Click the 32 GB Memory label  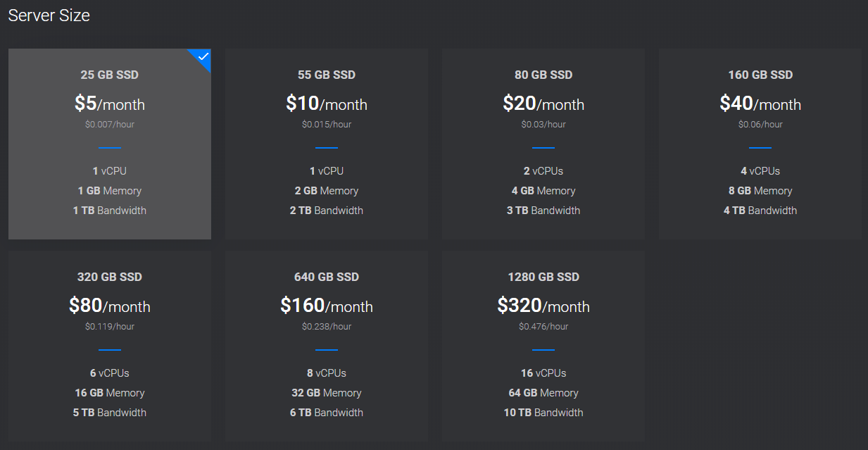pos(326,393)
